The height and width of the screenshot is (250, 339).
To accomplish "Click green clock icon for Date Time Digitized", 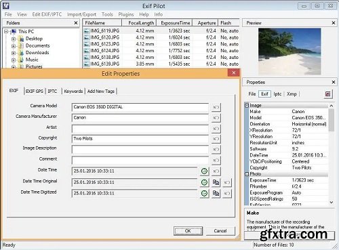I will pyautogui.click(x=204, y=193).
